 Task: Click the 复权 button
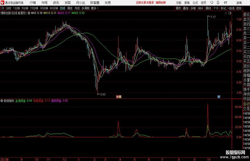(x=178, y=8)
